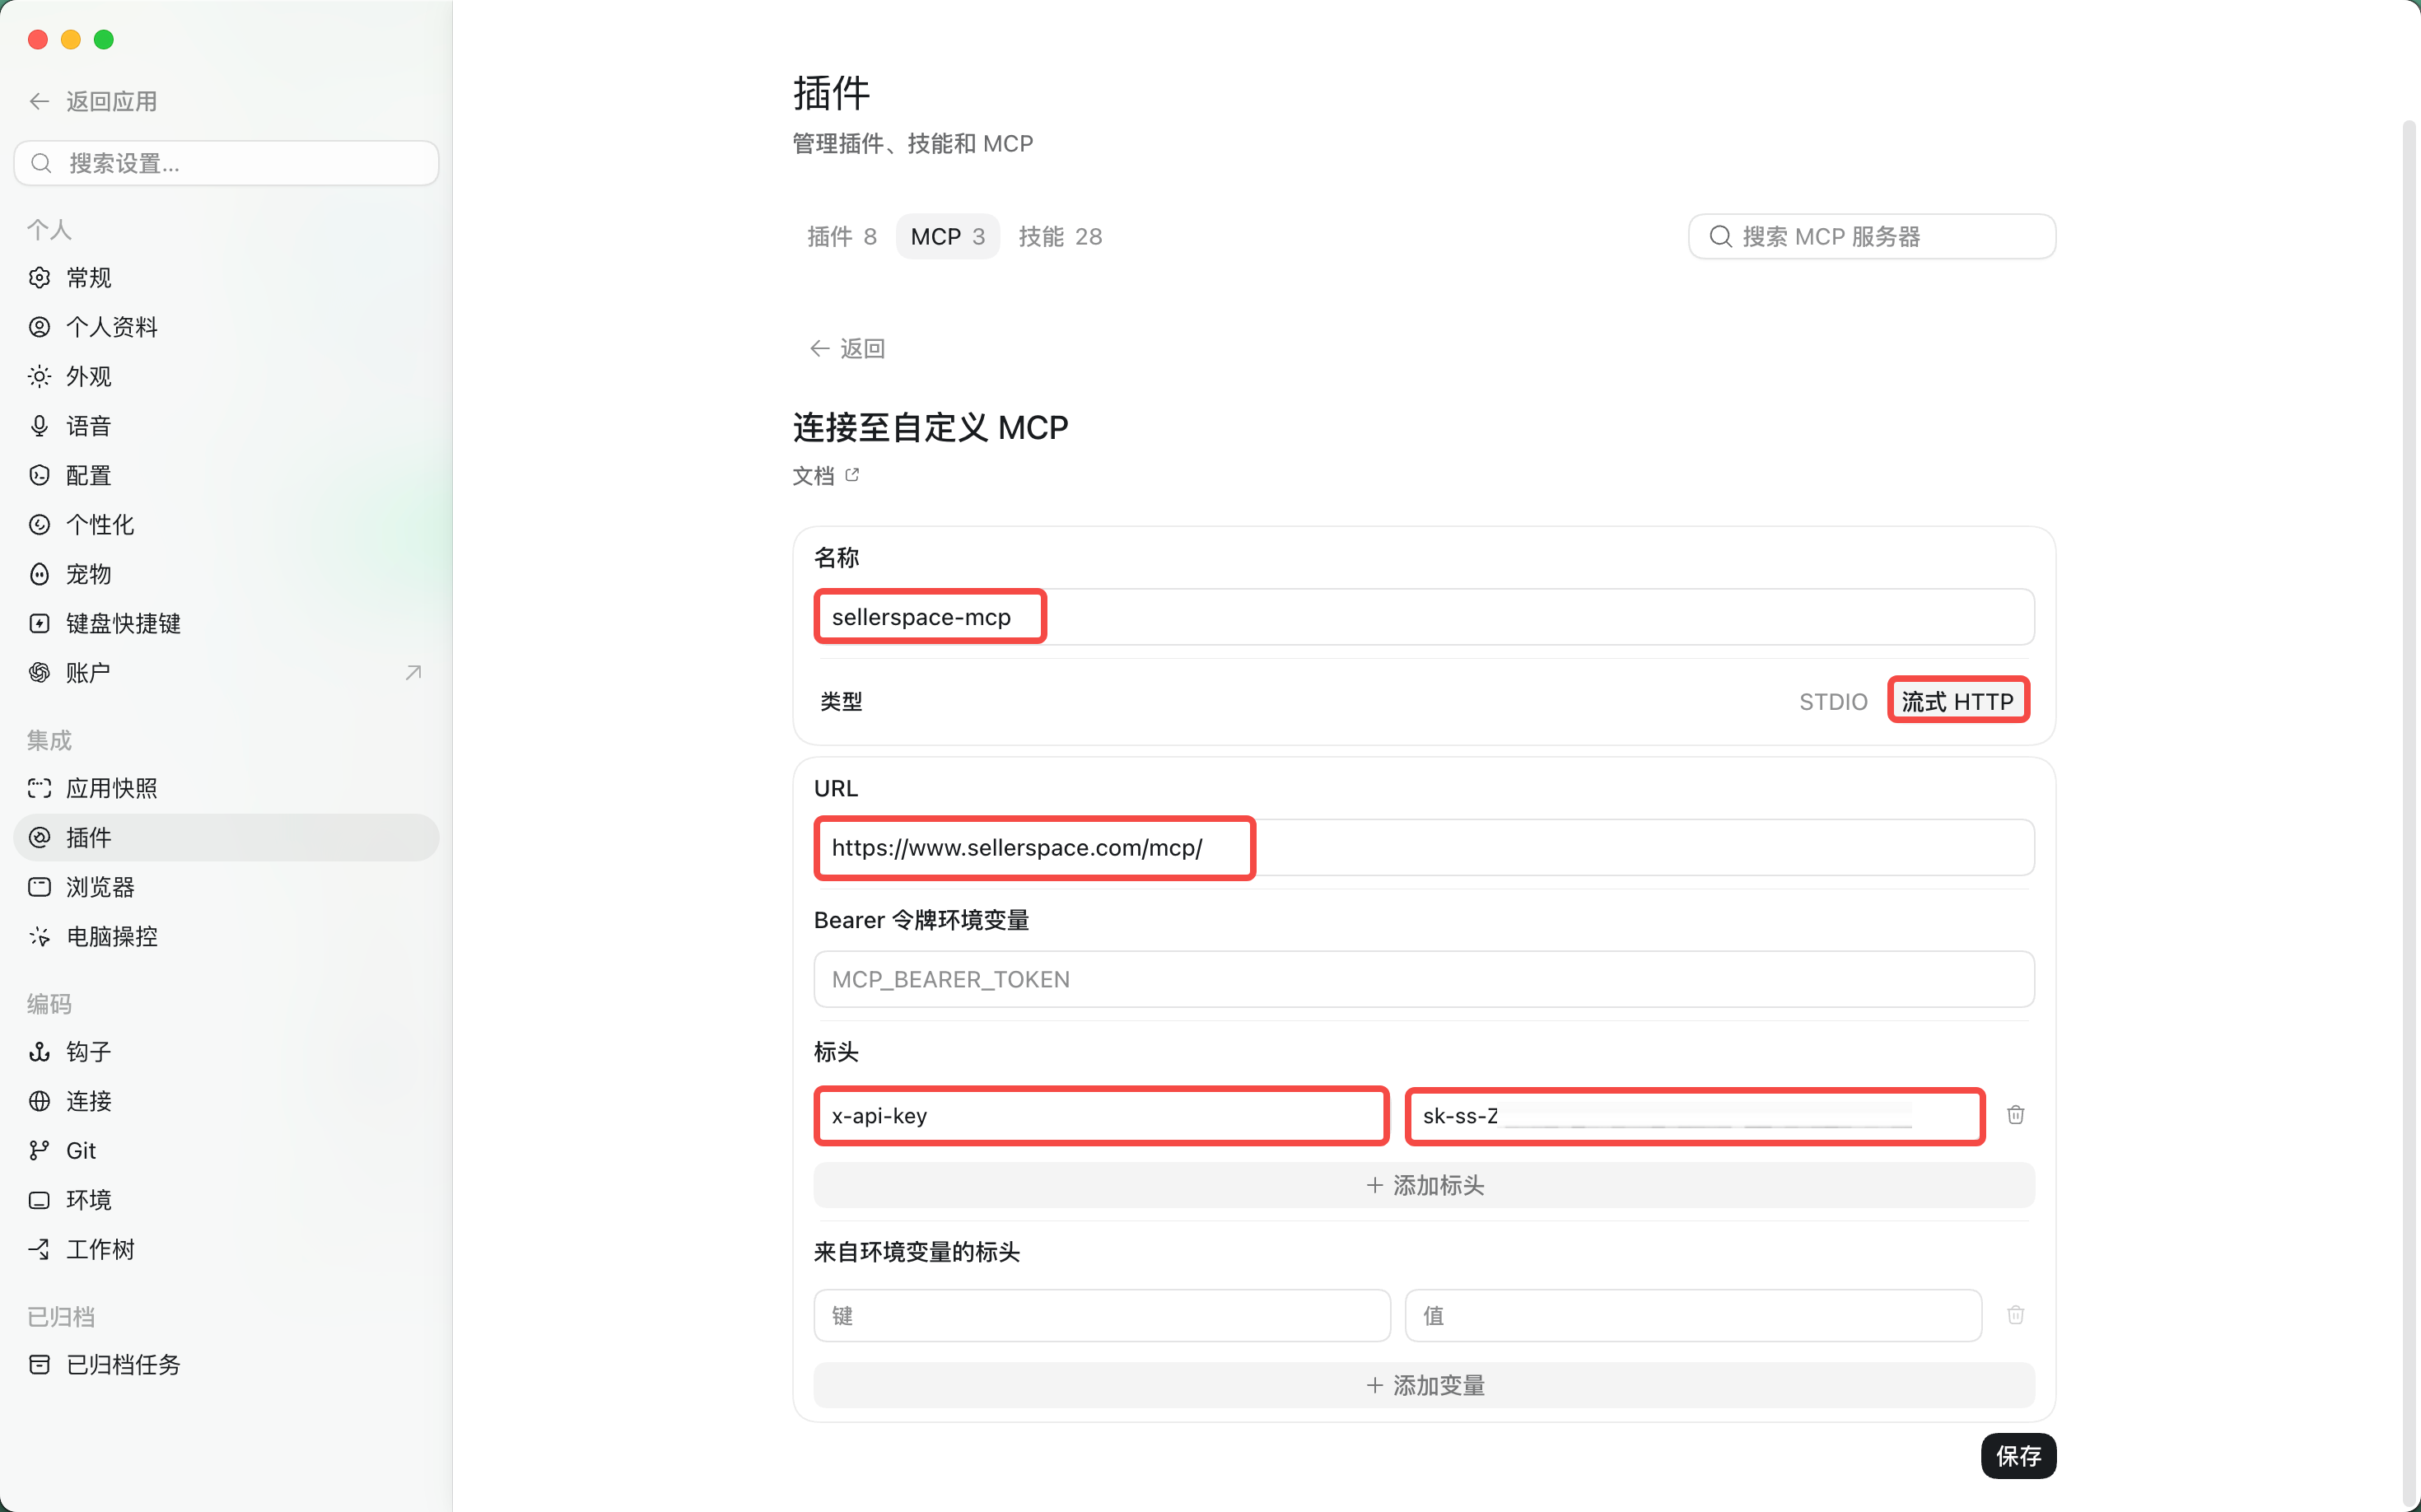Click the globe icon beside 连接
The image size is (2421, 1512).
click(40, 1101)
